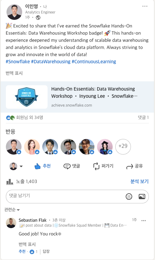Click 번역 표시 below the post text
155x260 pixels.
(x=14, y=73)
